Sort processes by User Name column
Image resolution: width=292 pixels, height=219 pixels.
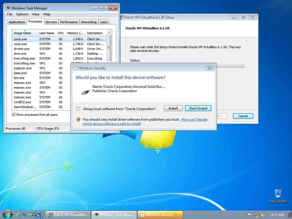coord(47,33)
